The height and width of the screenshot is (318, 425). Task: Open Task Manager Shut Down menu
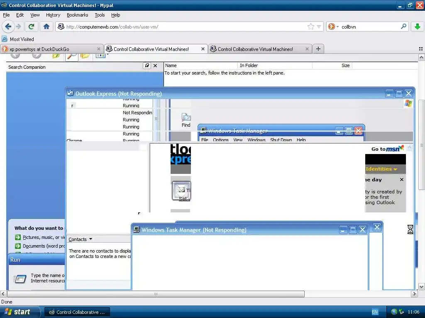(281, 140)
